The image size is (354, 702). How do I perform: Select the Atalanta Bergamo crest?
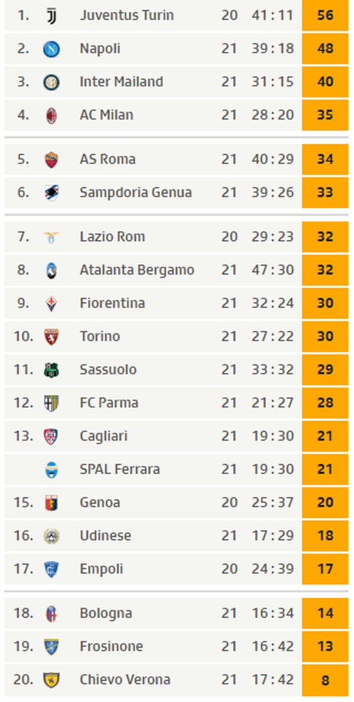click(52, 270)
